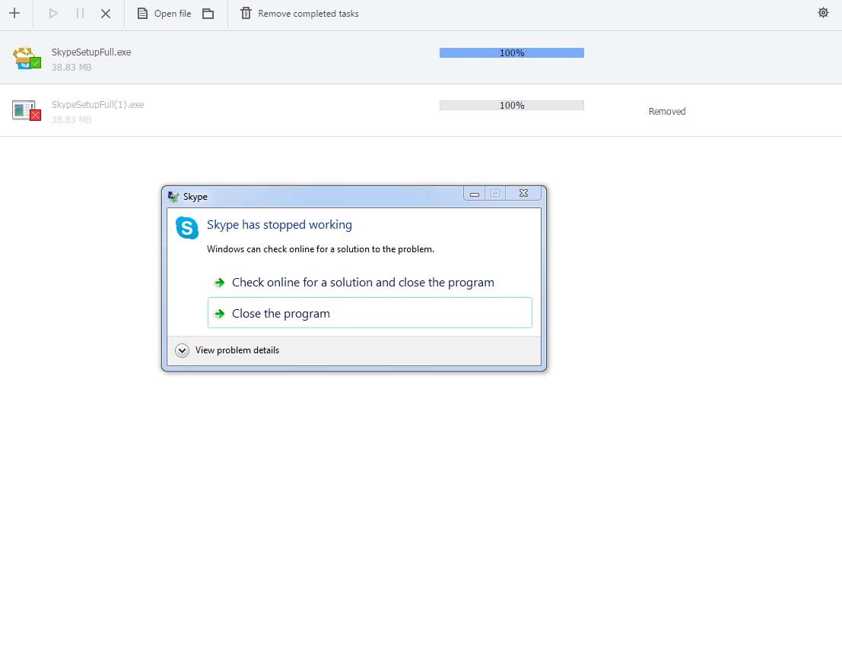Pause download with the pause icon

click(x=80, y=14)
